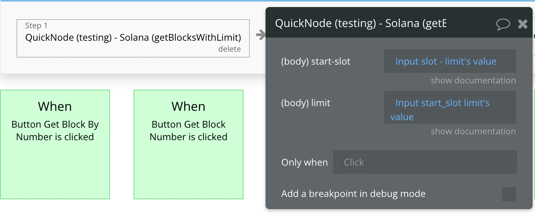Click the '(body) start-slot' label
Viewport: 535px width, 213px height.
click(316, 61)
